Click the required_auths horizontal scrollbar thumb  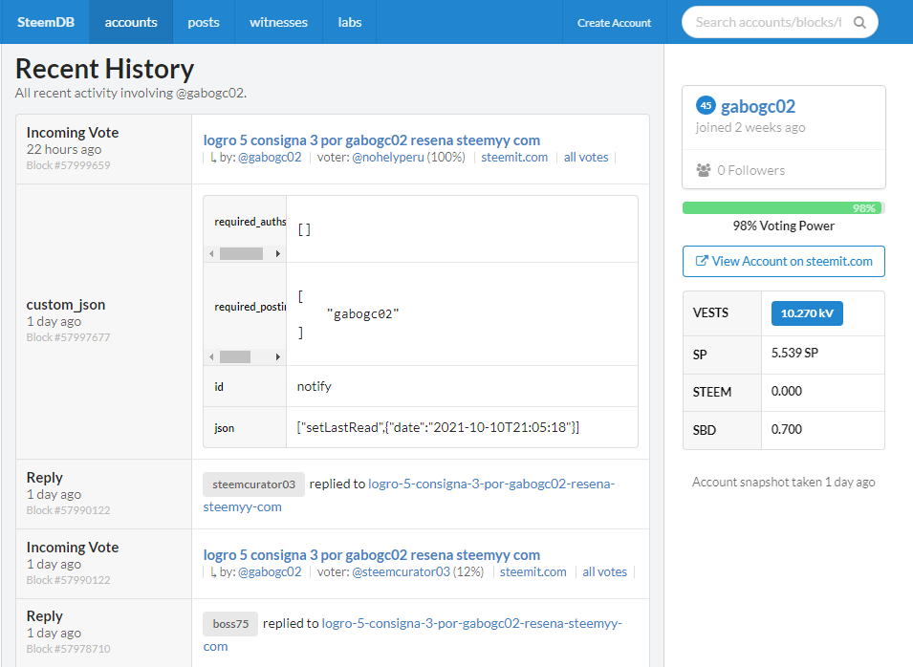click(241, 254)
